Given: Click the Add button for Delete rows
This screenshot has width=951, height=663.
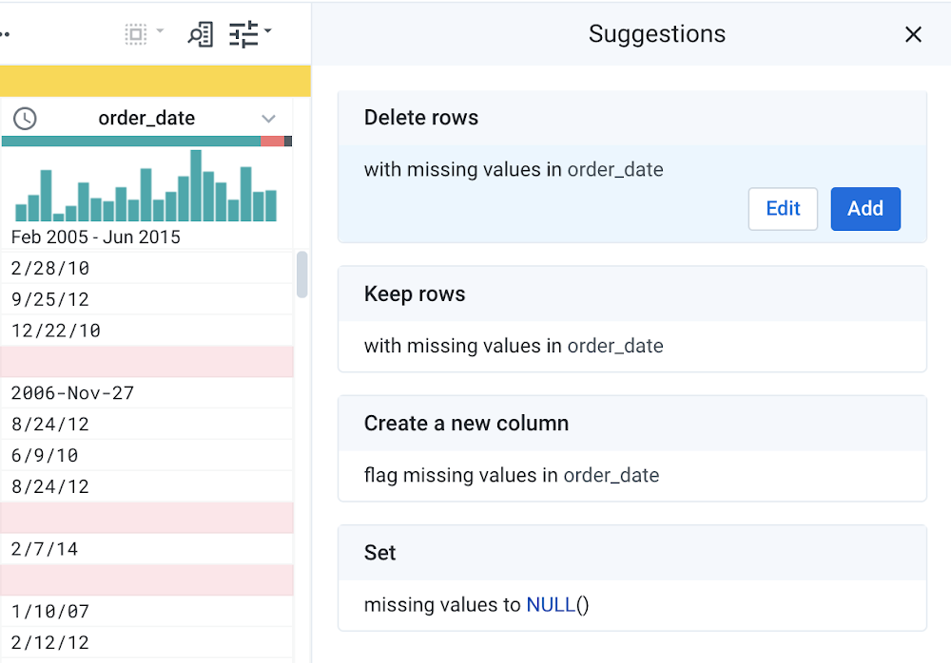Looking at the screenshot, I should [864, 208].
